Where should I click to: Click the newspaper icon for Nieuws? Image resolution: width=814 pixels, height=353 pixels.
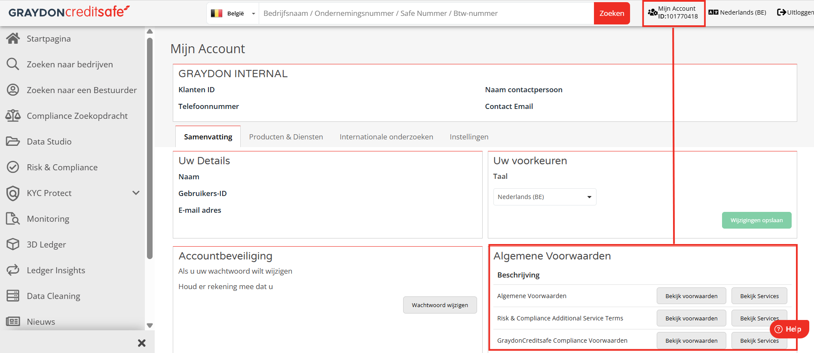pyautogui.click(x=13, y=322)
